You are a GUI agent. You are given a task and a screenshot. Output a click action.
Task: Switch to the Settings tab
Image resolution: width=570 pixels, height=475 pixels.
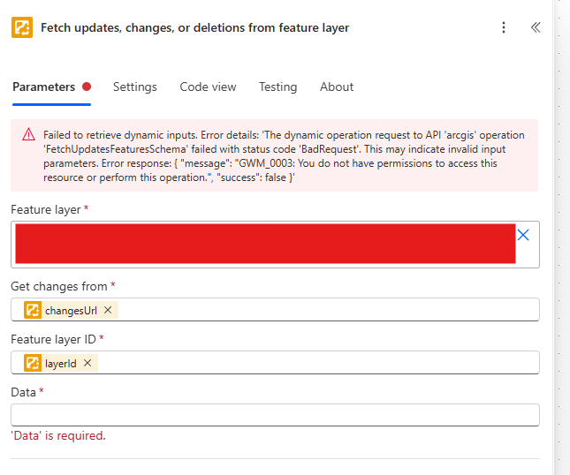tap(135, 87)
